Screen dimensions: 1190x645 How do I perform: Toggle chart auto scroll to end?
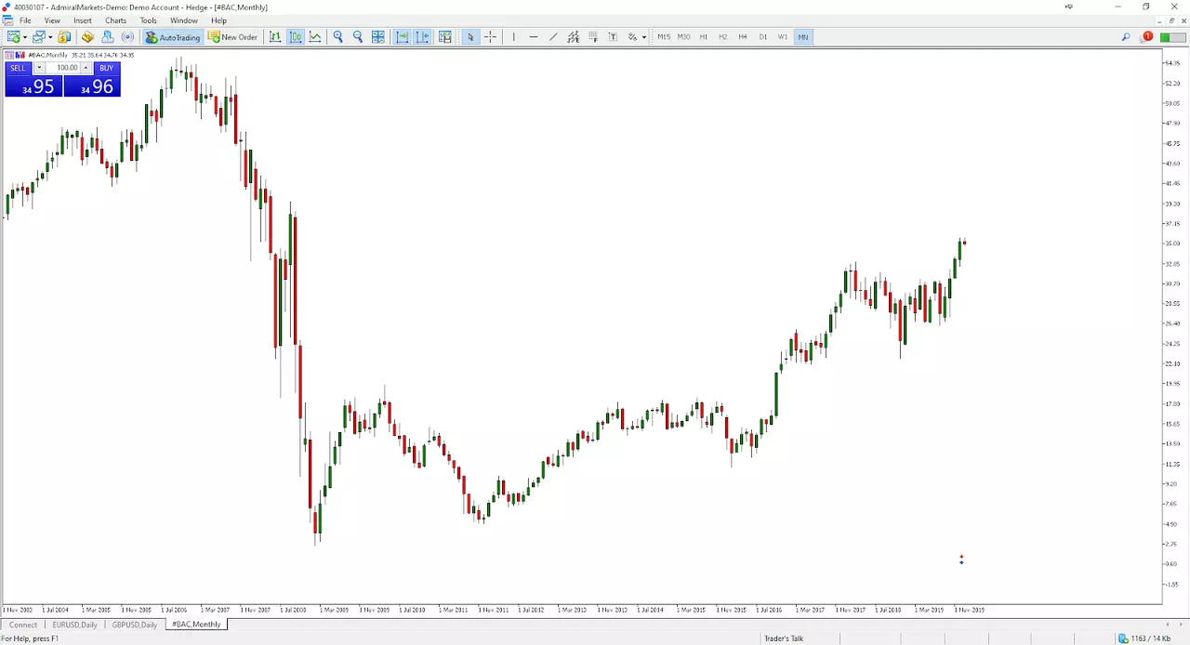[x=402, y=37]
